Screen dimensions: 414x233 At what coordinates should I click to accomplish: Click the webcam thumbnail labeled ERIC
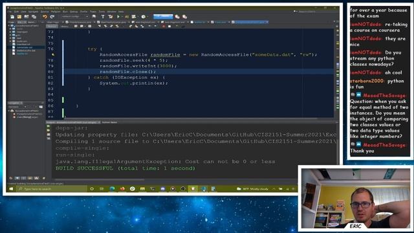[x=356, y=199]
